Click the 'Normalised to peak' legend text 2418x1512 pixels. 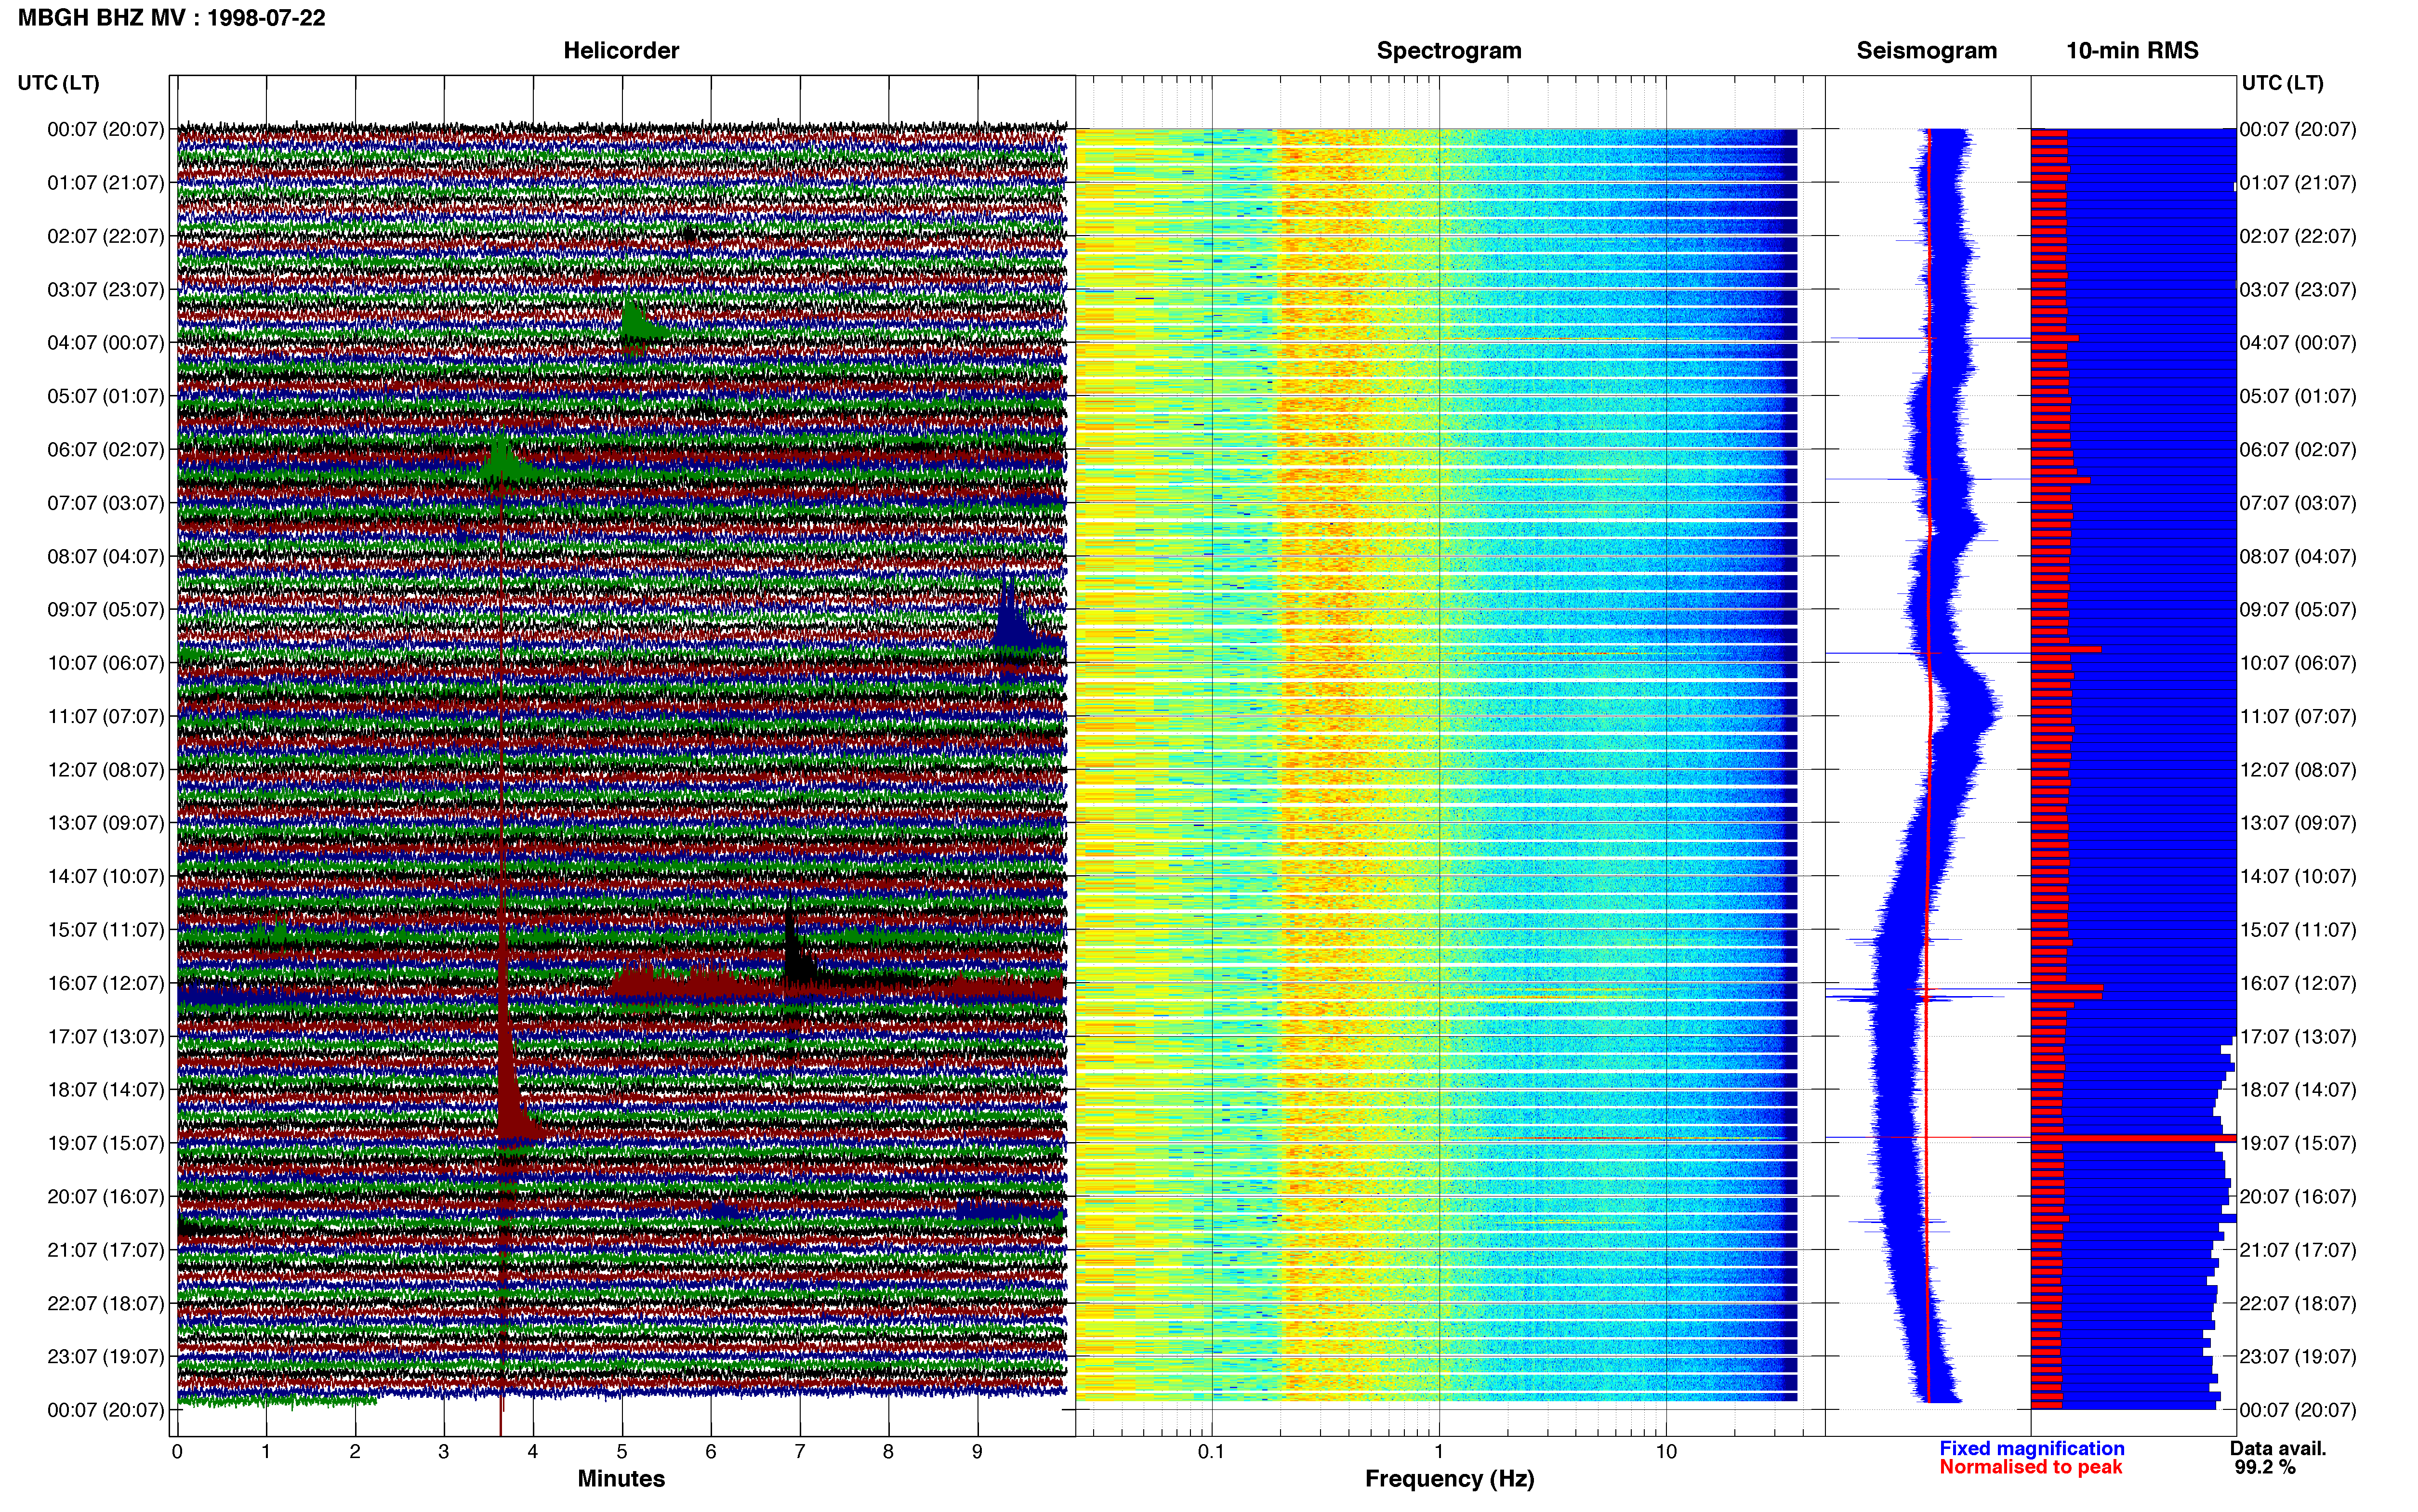[x=2030, y=1467]
